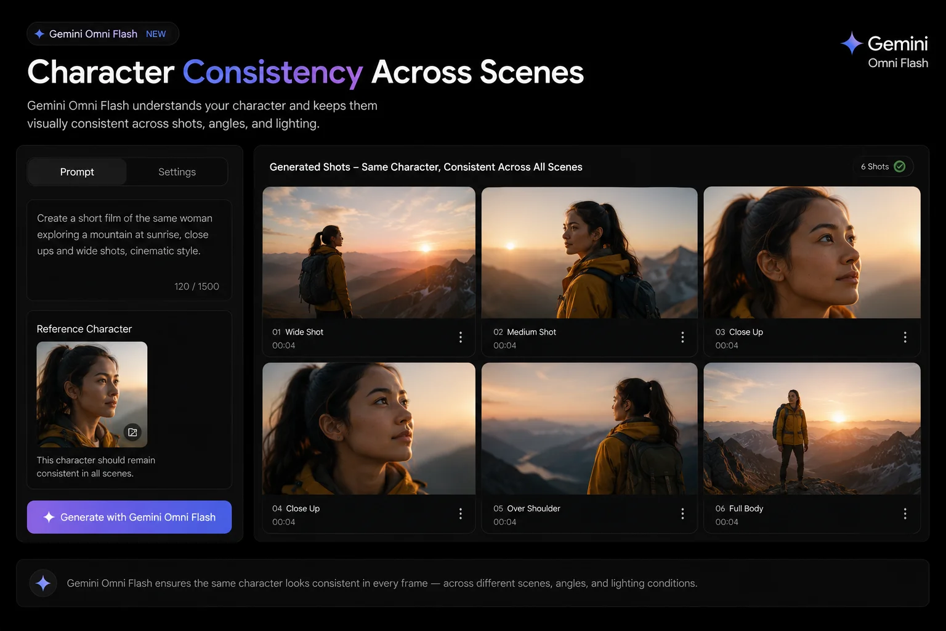This screenshot has width=946, height=631.
Task: Click the '02 Medium Shot' label
Action: click(x=525, y=332)
